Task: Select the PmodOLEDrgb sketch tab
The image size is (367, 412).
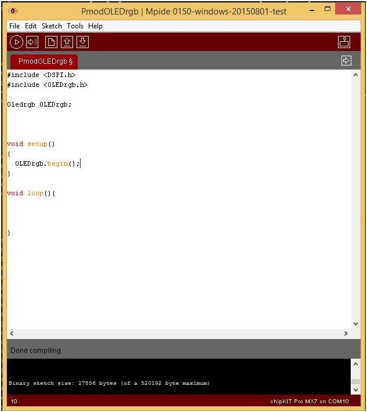Action: coord(45,61)
